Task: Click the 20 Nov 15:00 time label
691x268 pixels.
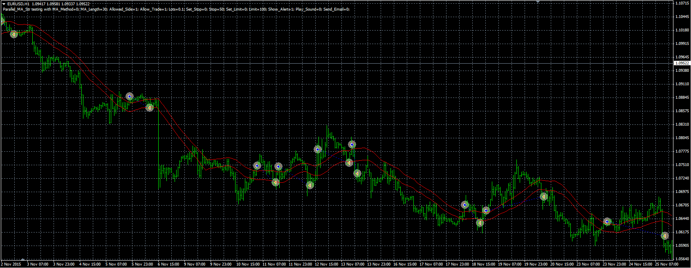Action: [x=562, y=264]
